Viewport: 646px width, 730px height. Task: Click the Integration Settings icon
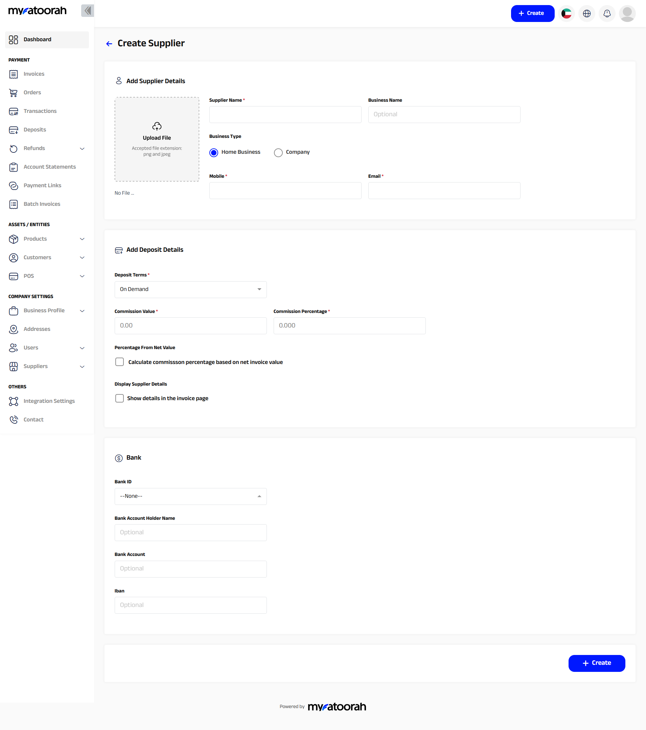pos(13,401)
